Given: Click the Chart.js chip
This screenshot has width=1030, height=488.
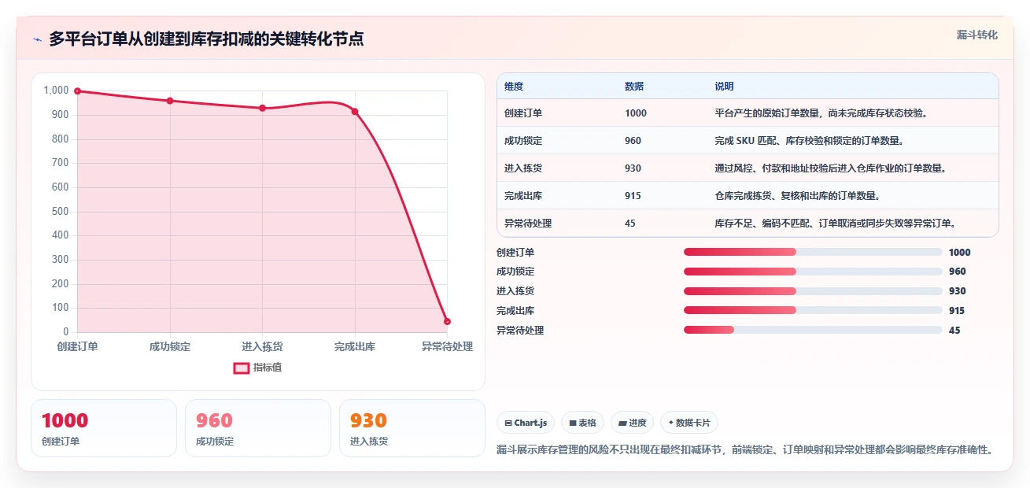Looking at the screenshot, I should pyautogui.click(x=526, y=423).
